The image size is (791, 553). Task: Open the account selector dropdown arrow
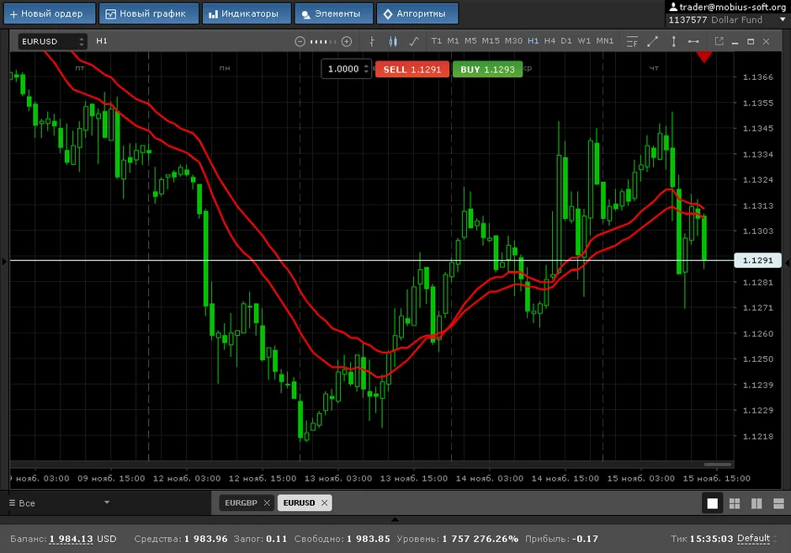(x=783, y=19)
